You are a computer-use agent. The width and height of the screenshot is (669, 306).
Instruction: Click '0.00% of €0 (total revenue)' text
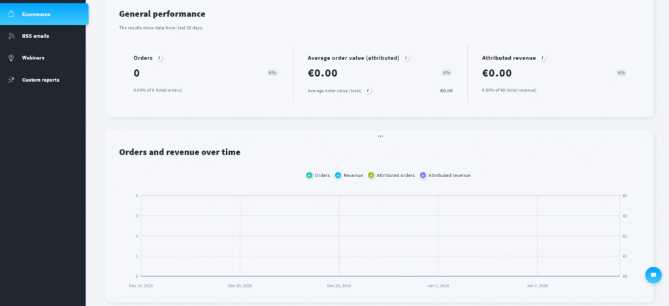[x=509, y=90]
